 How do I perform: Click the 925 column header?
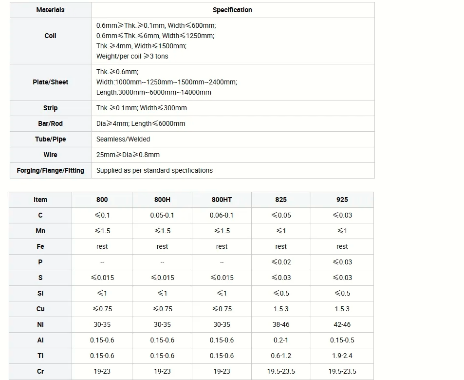coord(342,200)
